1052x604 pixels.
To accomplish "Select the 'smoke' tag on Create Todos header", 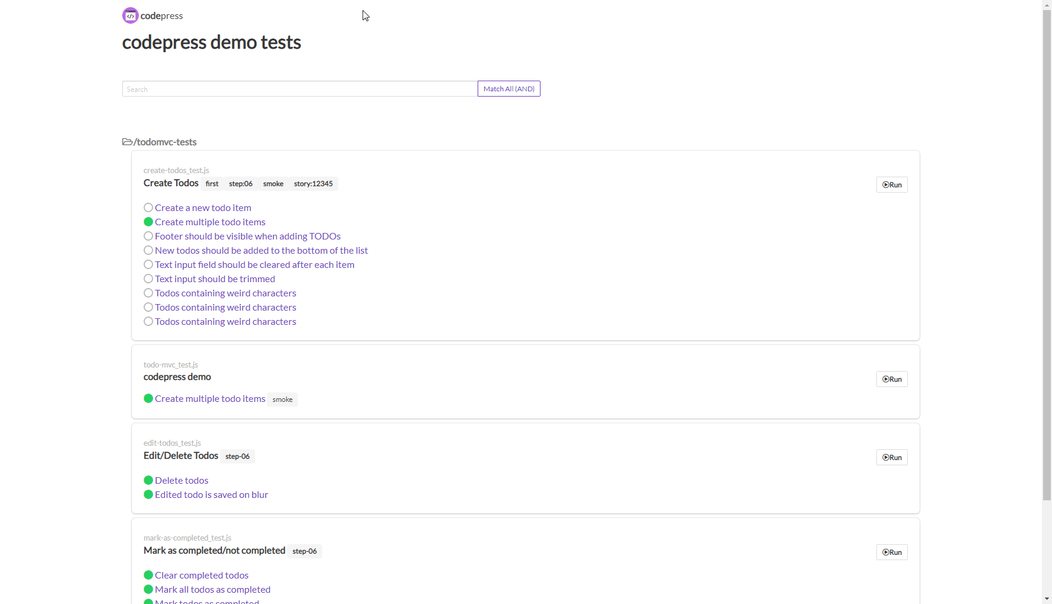I will (274, 184).
